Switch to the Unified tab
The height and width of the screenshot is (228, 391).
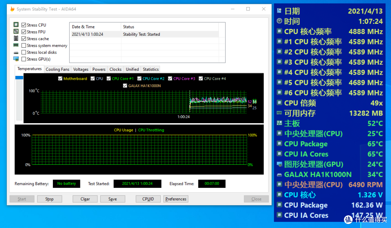132,69
